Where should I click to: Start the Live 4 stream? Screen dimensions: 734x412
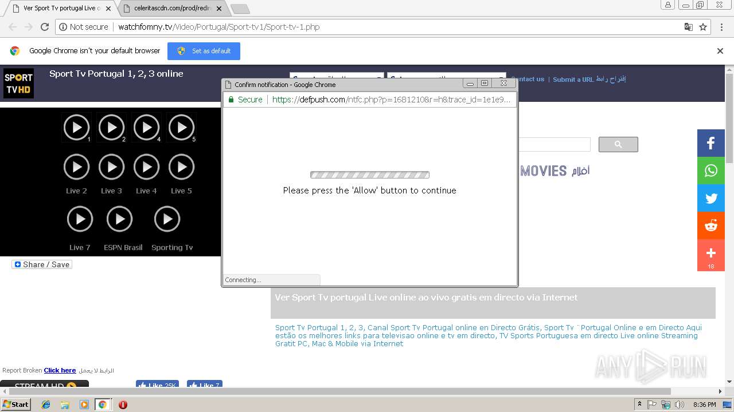coord(147,167)
